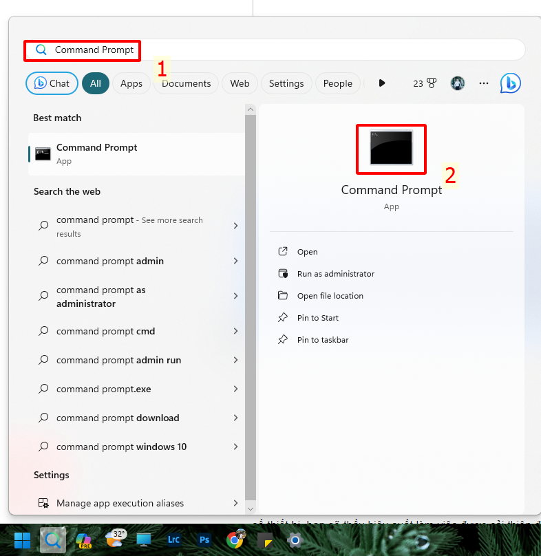Open Command Prompt best match result

pyautogui.click(x=136, y=154)
